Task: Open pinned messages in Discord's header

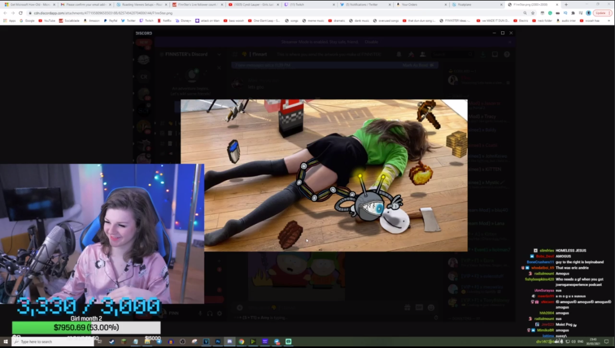Action: click(x=411, y=54)
